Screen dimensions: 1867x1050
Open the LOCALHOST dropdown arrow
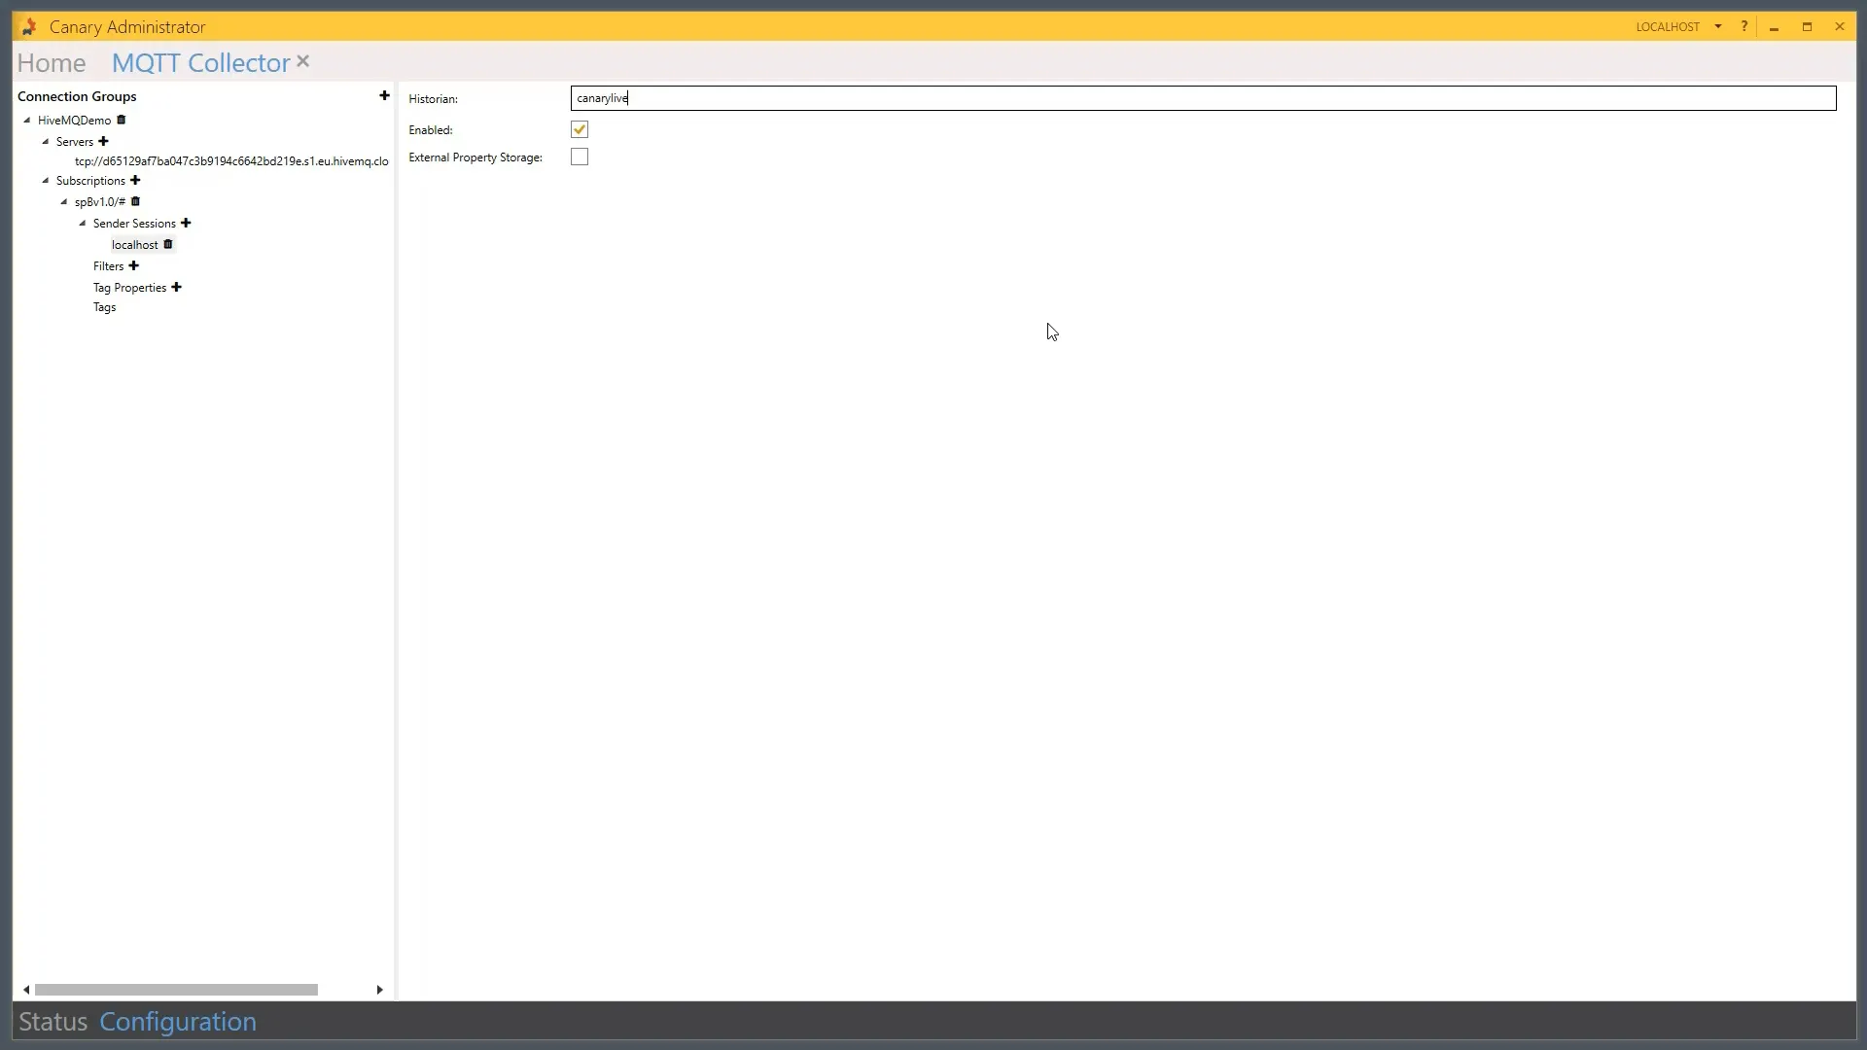coord(1718,26)
